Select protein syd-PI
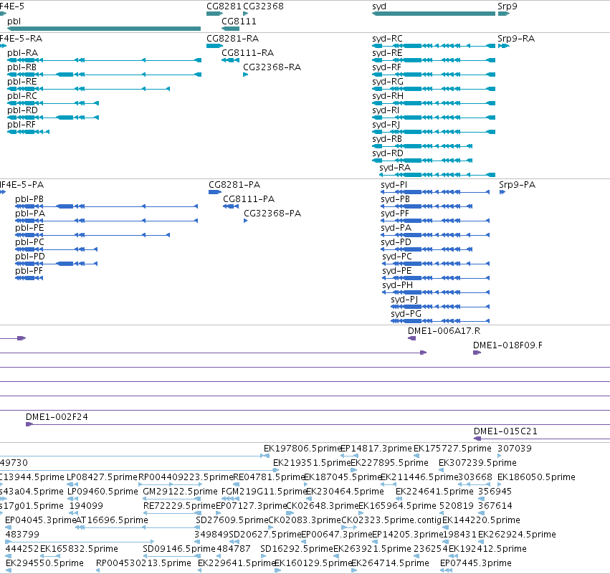The image size is (610, 574). [435, 192]
